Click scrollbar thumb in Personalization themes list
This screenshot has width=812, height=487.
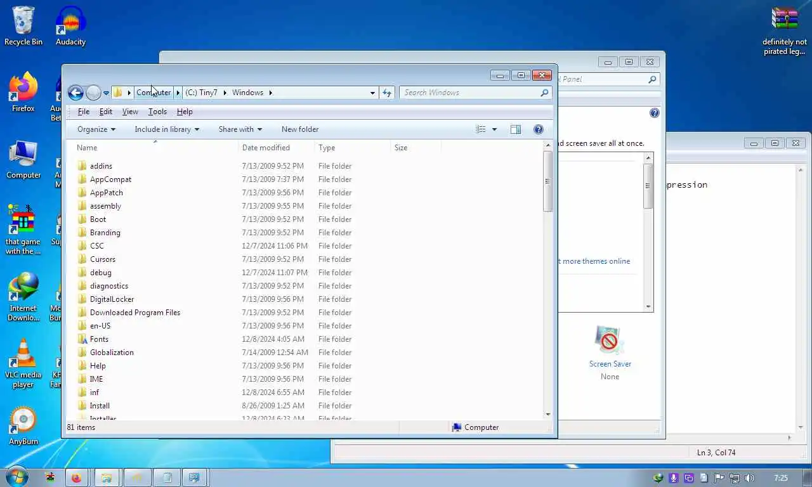648,186
